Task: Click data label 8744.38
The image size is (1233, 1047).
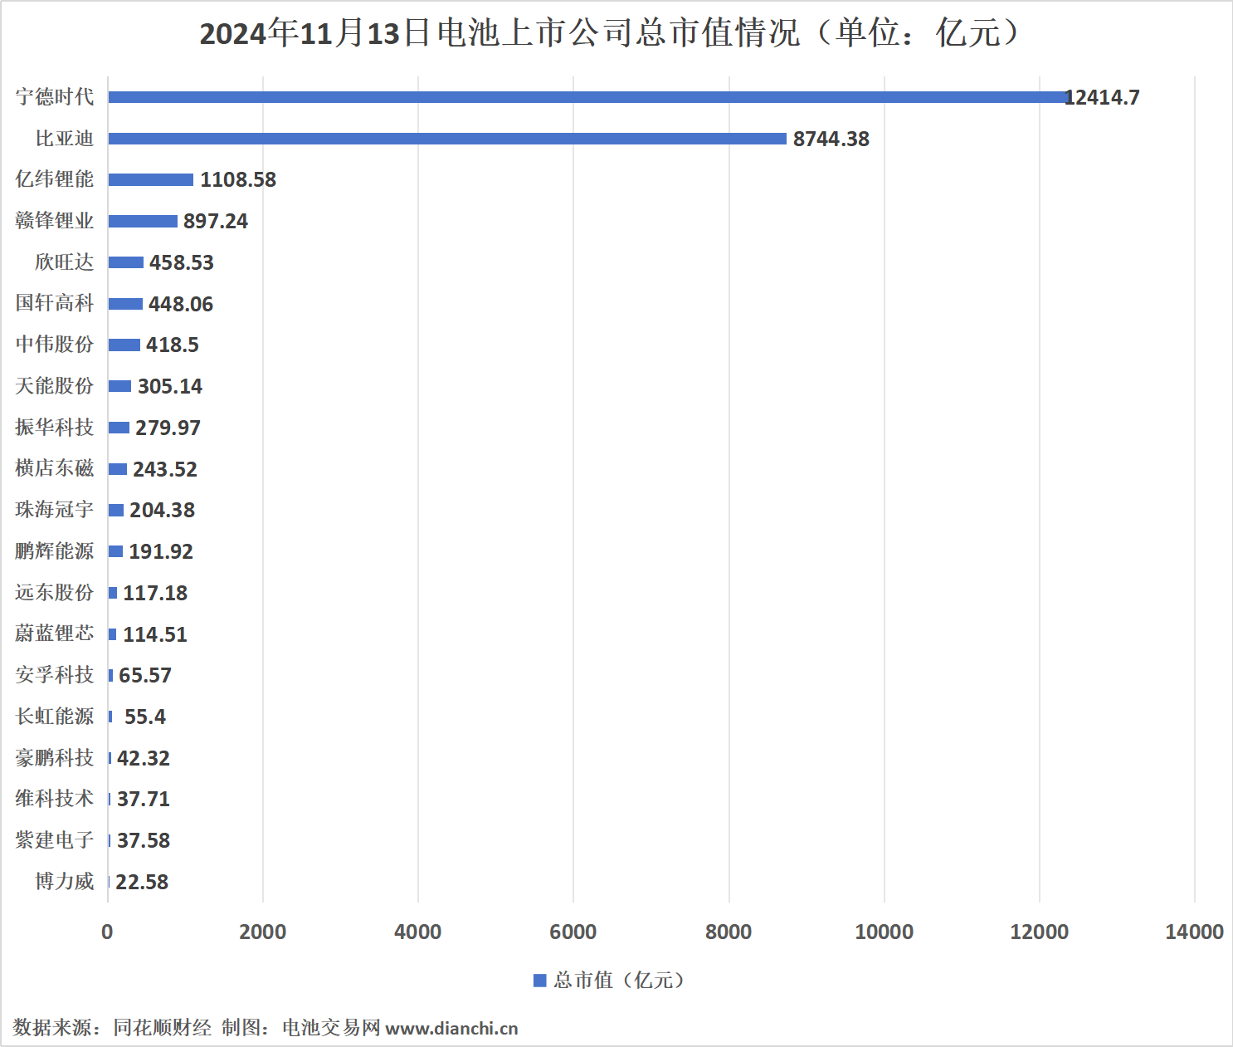Action: 831,139
